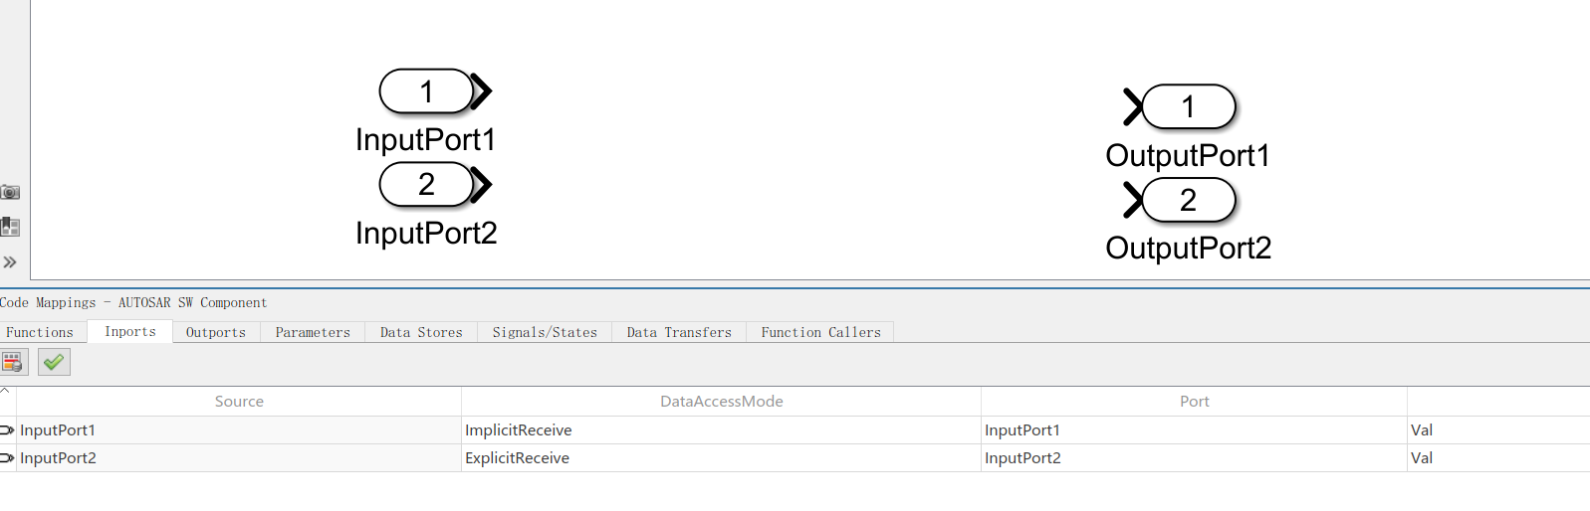Image resolution: width=1590 pixels, height=511 pixels.
Task: Open the Outports tab
Action: [x=216, y=332]
